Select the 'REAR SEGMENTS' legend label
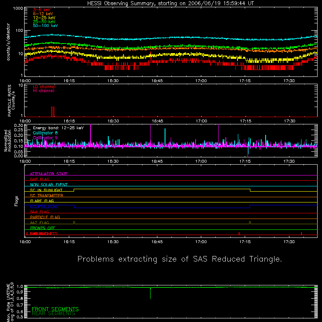The width and height of the screenshot is (322, 322). click(x=54, y=314)
